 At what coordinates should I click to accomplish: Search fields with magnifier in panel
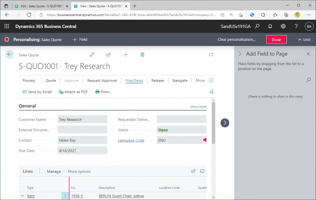[x=308, y=80]
